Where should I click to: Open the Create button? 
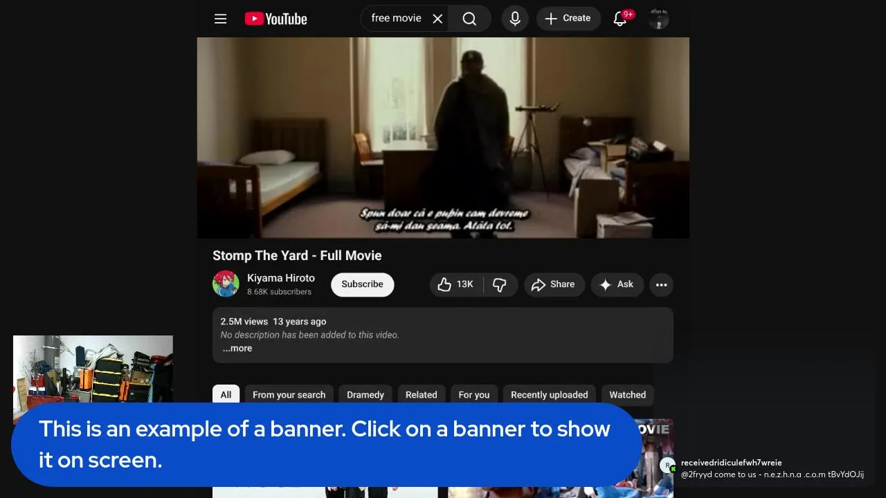point(568,19)
